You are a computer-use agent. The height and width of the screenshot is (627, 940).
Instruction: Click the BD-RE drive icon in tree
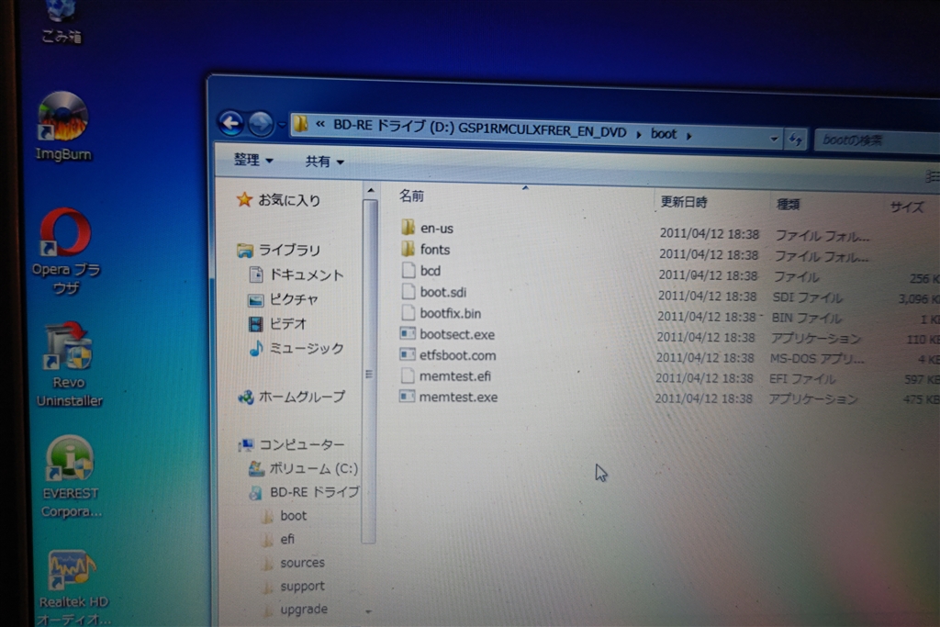257,492
